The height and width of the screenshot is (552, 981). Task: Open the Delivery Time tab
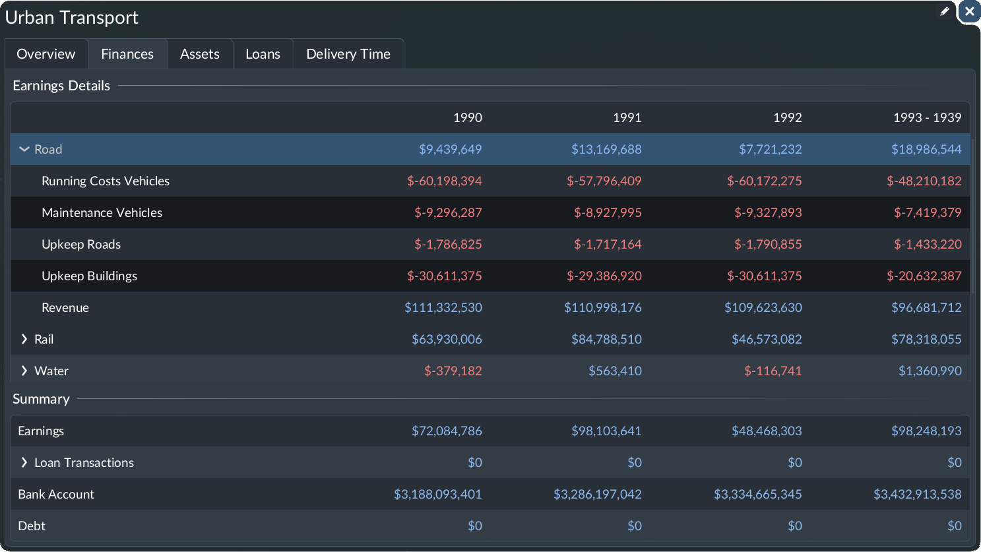point(348,54)
